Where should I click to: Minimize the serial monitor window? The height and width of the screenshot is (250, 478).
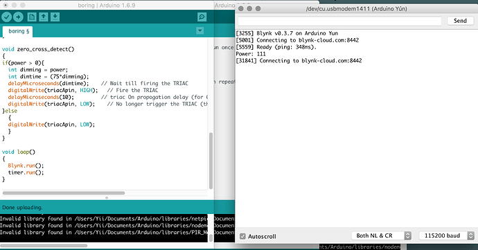(249, 8)
